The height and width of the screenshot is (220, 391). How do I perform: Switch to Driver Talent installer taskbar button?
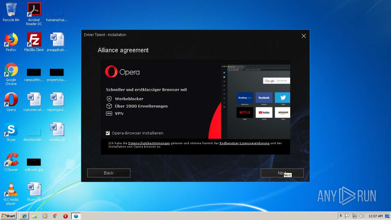(76, 216)
